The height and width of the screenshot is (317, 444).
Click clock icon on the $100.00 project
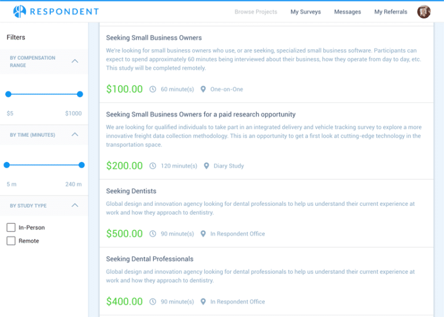pos(153,89)
